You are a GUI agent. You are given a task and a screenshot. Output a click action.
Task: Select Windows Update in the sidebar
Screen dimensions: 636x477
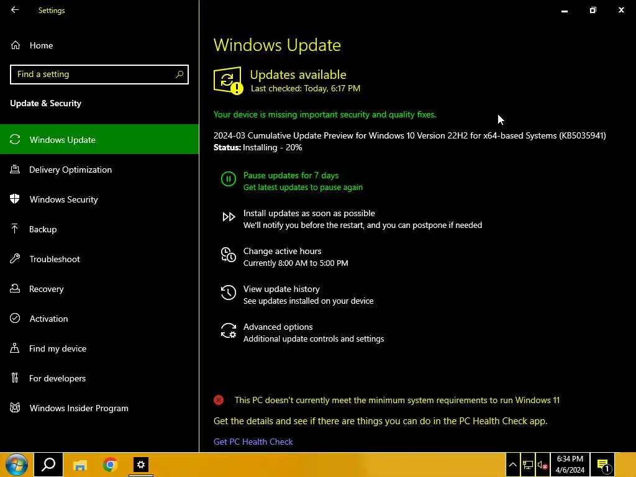99,140
